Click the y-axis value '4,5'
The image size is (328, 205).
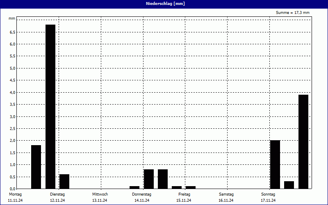pos(13,80)
